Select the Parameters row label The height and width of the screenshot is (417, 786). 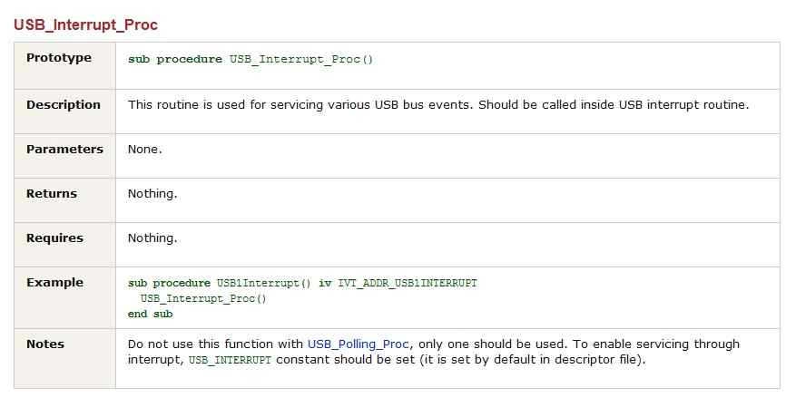tap(64, 150)
